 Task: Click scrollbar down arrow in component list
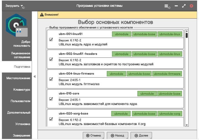coord(187,125)
